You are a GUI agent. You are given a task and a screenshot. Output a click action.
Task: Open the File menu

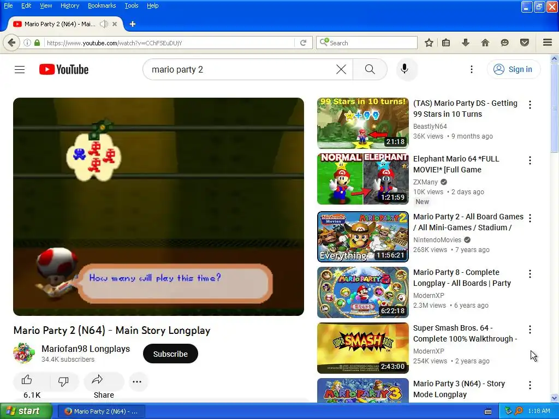tap(8, 5)
